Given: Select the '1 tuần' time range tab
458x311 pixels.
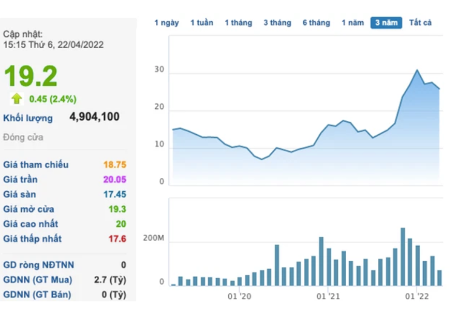Looking at the screenshot, I should point(202,23).
